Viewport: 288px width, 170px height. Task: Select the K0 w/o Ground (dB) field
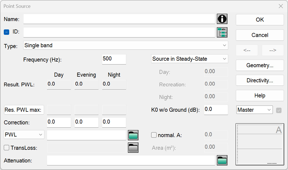click(216, 110)
